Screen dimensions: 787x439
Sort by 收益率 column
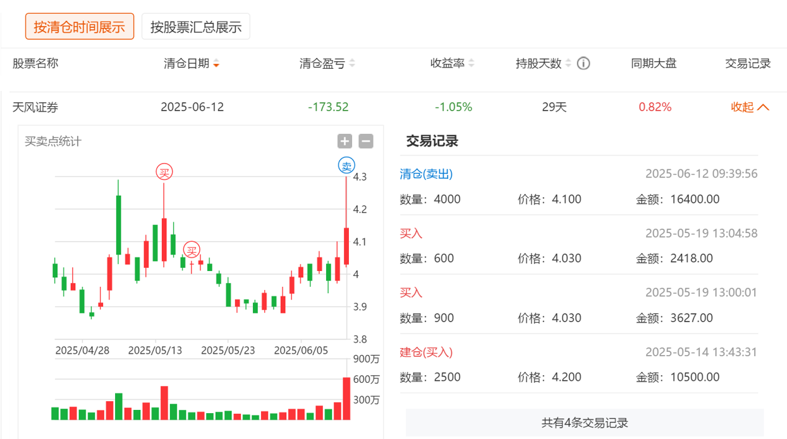453,63
